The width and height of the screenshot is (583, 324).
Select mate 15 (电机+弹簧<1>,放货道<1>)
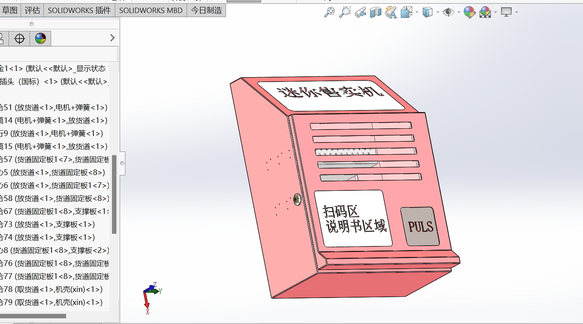pyautogui.click(x=54, y=147)
